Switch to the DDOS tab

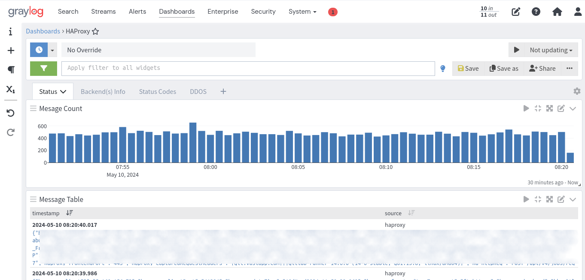pyautogui.click(x=198, y=92)
